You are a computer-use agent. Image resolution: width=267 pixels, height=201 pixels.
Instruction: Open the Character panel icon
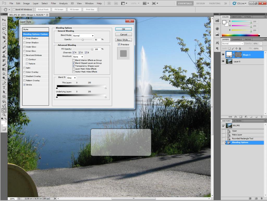[x=217, y=43]
